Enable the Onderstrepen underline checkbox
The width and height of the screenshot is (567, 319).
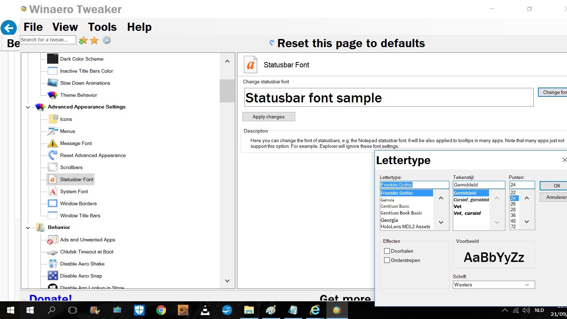(x=387, y=260)
